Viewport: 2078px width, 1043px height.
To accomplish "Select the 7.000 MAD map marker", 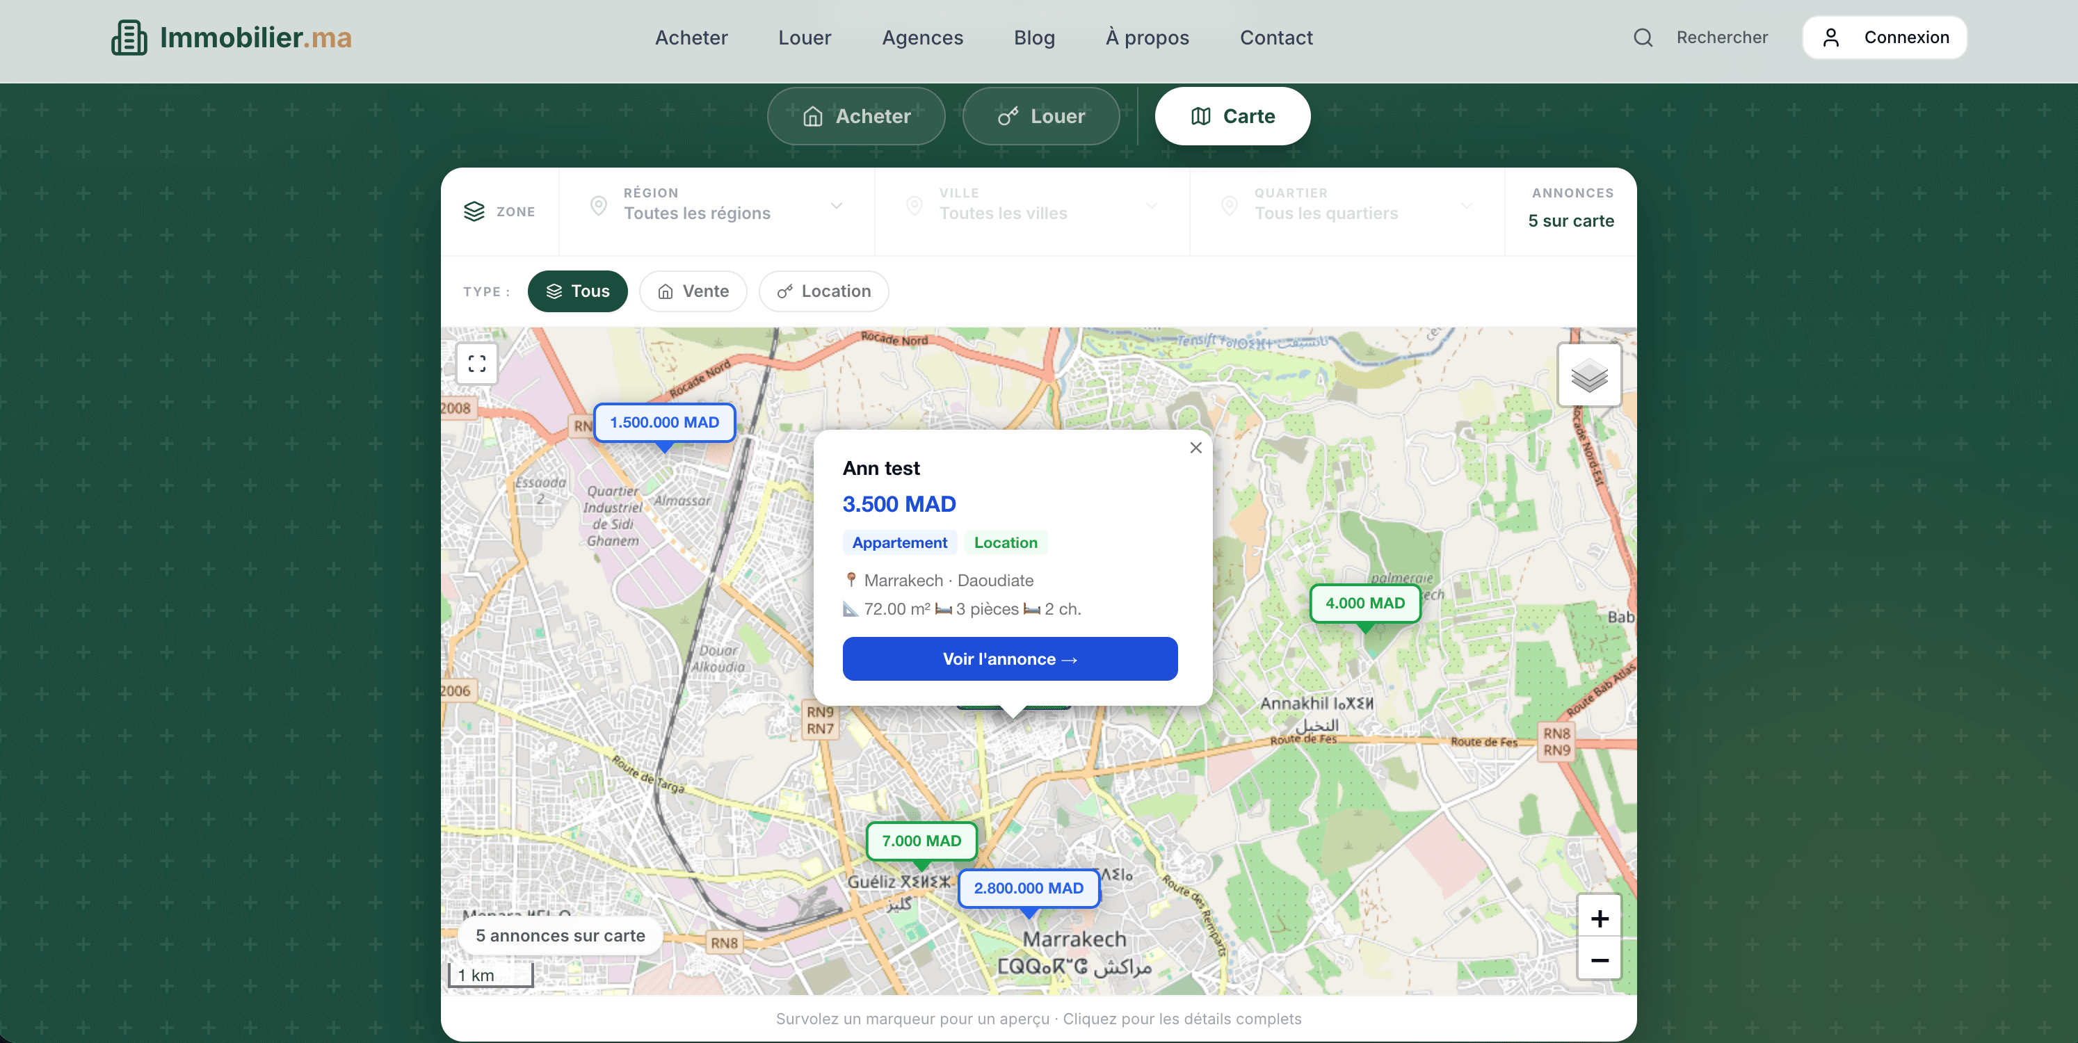I will click(921, 841).
